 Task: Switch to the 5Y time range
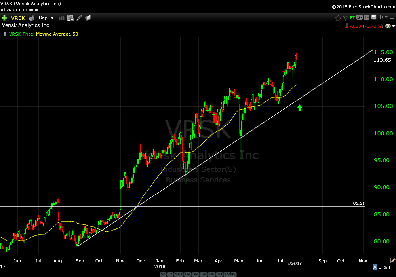click(x=163, y=274)
